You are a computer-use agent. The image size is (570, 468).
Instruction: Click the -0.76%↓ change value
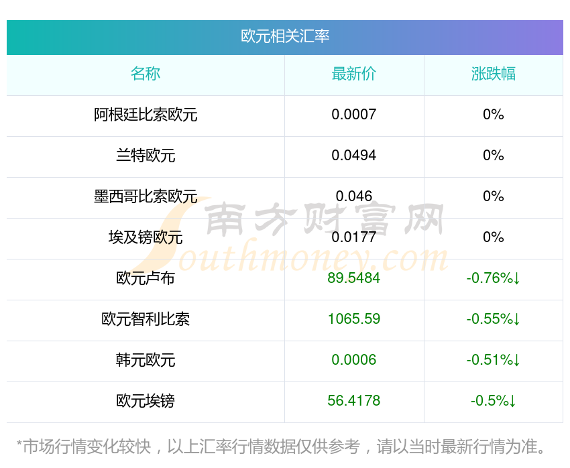pyautogui.click(x=494, y=278)
